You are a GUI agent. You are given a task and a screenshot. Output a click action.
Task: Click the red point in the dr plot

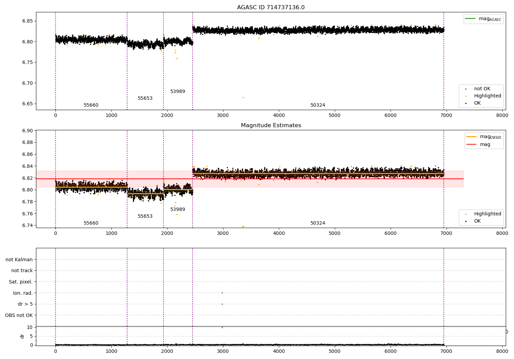coord(222,327)
